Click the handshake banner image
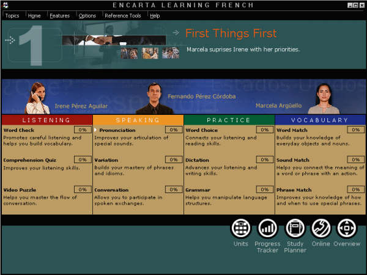The height and width of the screenshot is (275, 367). (114, 40)
